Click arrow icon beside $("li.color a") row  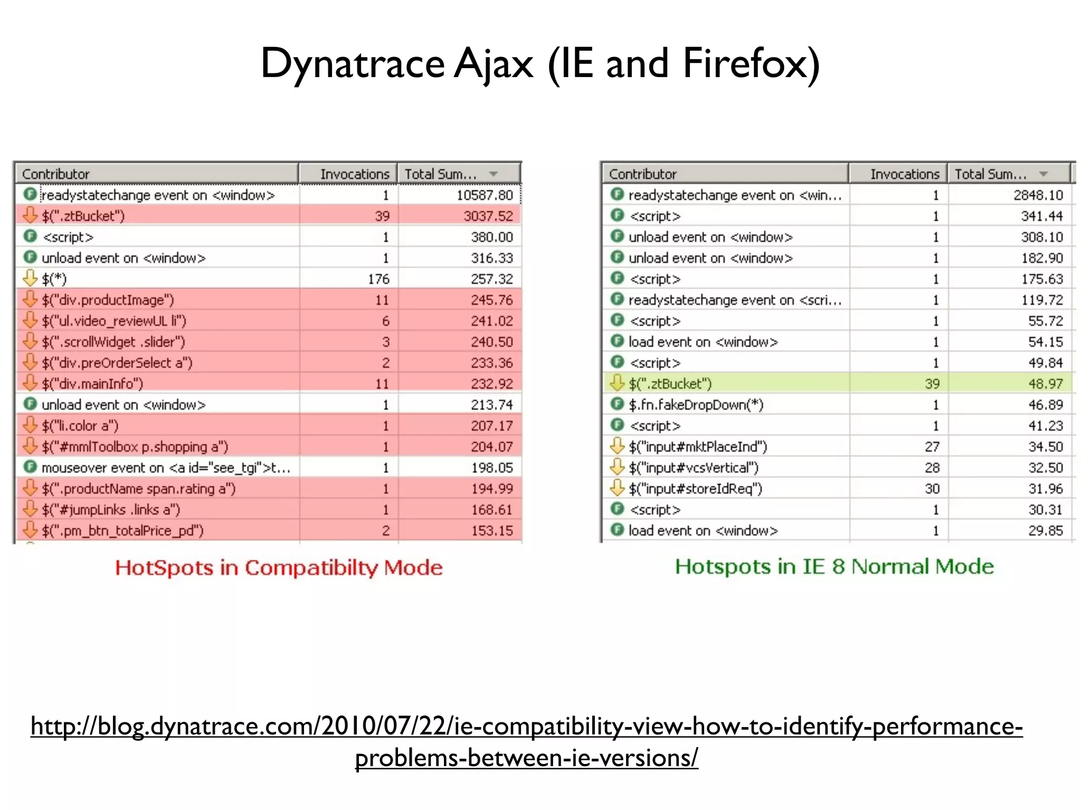coord(30,425)
